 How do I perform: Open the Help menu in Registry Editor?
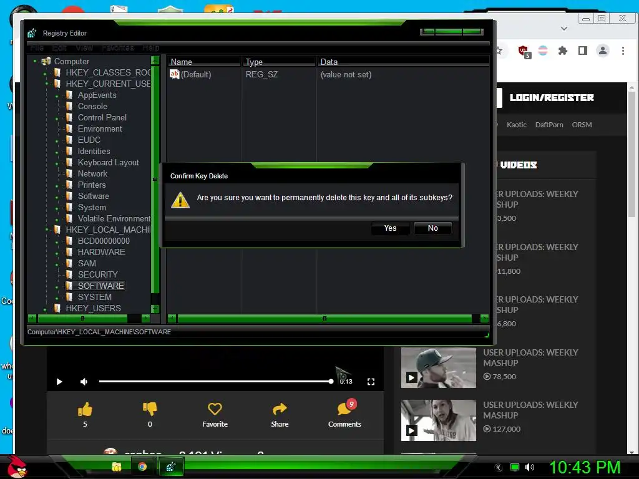pos(151,47)
